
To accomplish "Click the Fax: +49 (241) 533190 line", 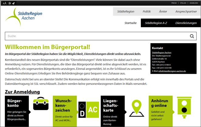I will point(162,68).
